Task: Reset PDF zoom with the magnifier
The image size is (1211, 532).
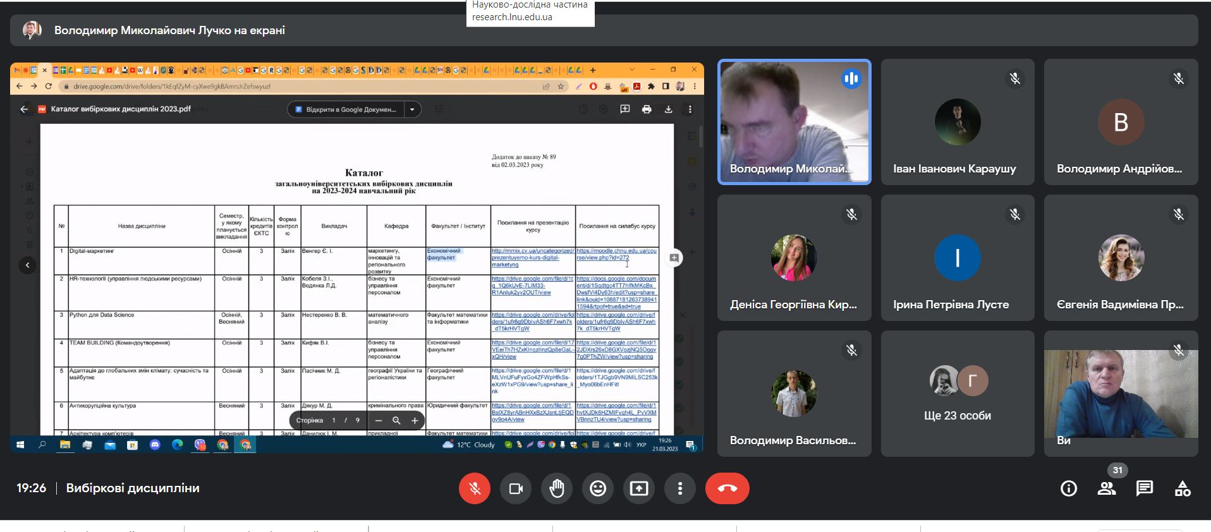Action: point(396,421)
